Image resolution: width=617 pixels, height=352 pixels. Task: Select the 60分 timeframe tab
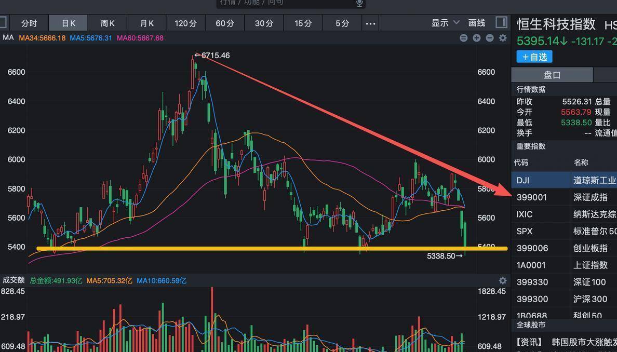pyautogui.click(x=225, y=23)
